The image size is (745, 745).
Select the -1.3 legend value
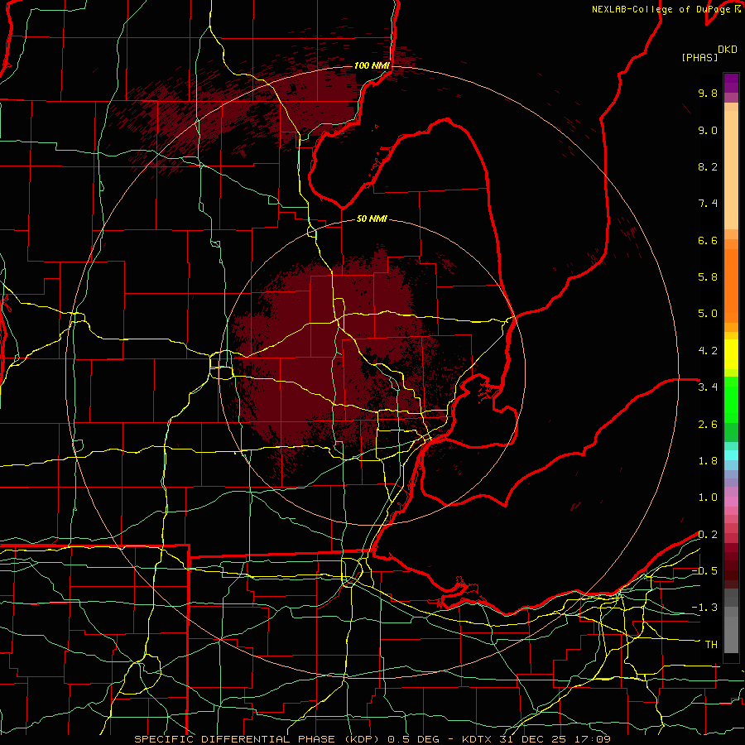(704, 608)
